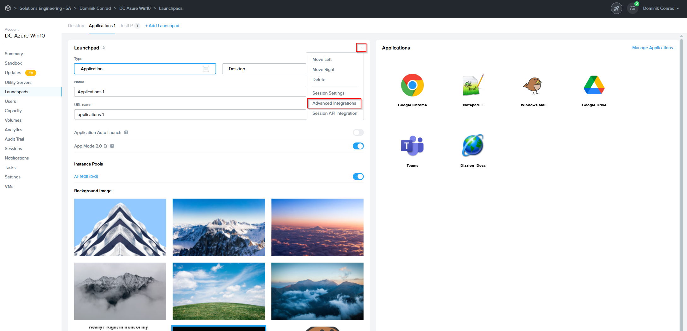This screenshot has height=331, width=687.
Task: Switch to the Desktop launchpad tab
Action: [76, 26]
